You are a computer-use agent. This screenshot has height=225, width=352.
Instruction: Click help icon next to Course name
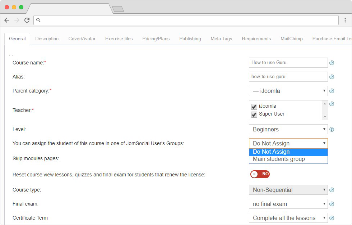click(x=332, y=63)
